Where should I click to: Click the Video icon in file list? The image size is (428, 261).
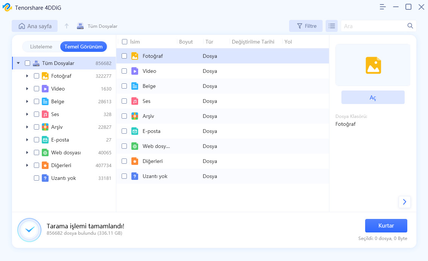tap(135, 71)
